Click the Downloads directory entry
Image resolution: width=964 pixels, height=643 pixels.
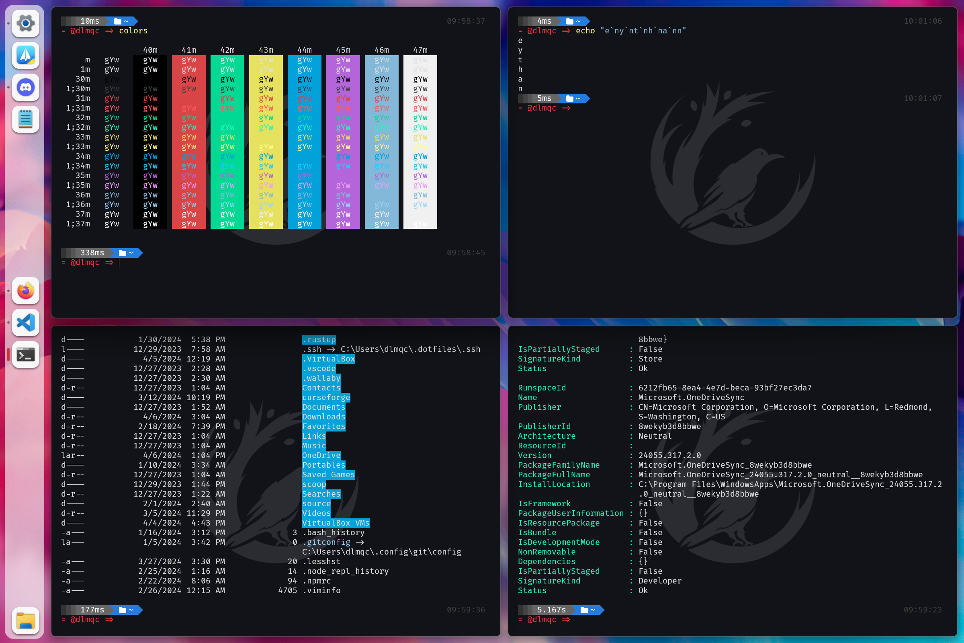(323, 417)
